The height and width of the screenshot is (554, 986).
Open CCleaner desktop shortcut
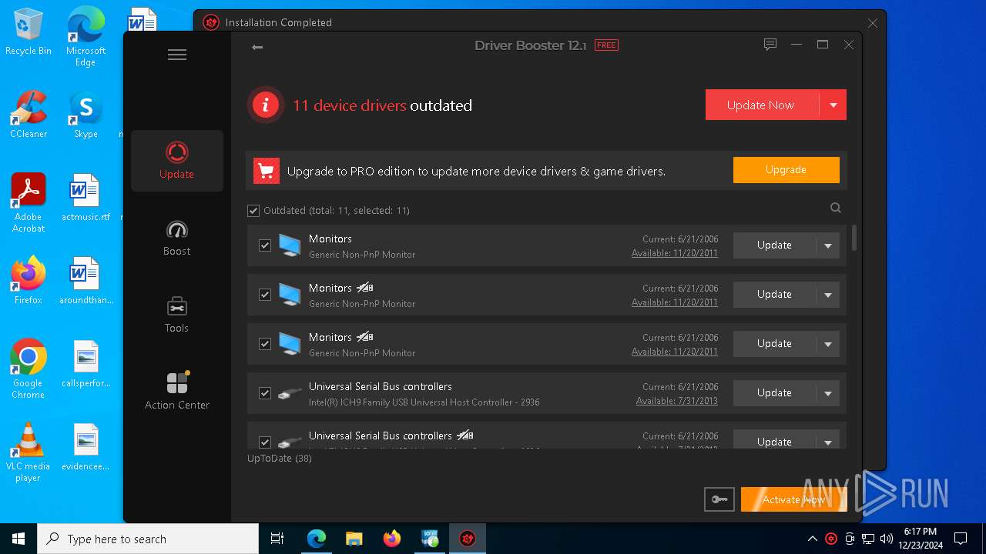[x=29, y=115]
